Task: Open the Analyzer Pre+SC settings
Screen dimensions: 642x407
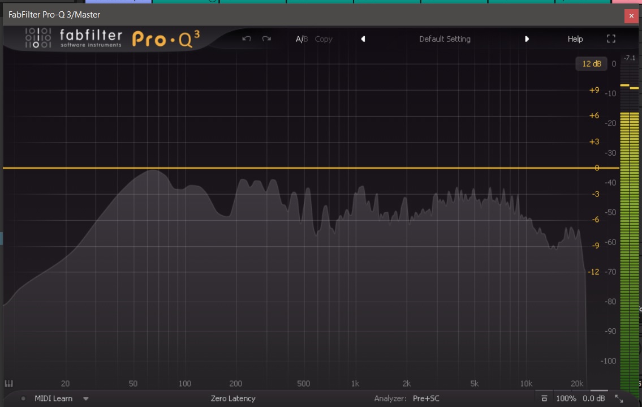Action: pos(426,399)
